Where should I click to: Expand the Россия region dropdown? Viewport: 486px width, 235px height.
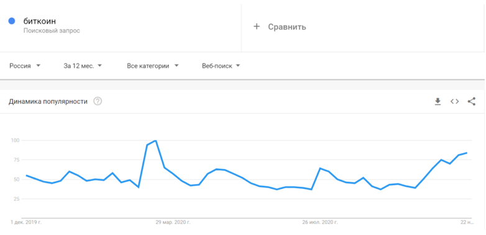click(x=25, y=66)
